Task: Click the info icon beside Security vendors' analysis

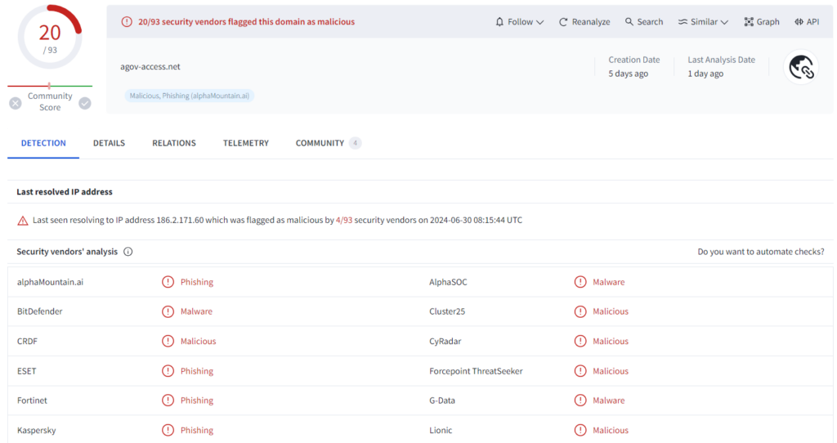Action: [128, 252]
